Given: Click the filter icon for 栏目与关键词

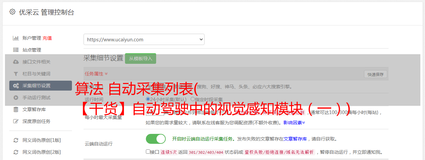Looking at the screenshot, I should [16, 74].
